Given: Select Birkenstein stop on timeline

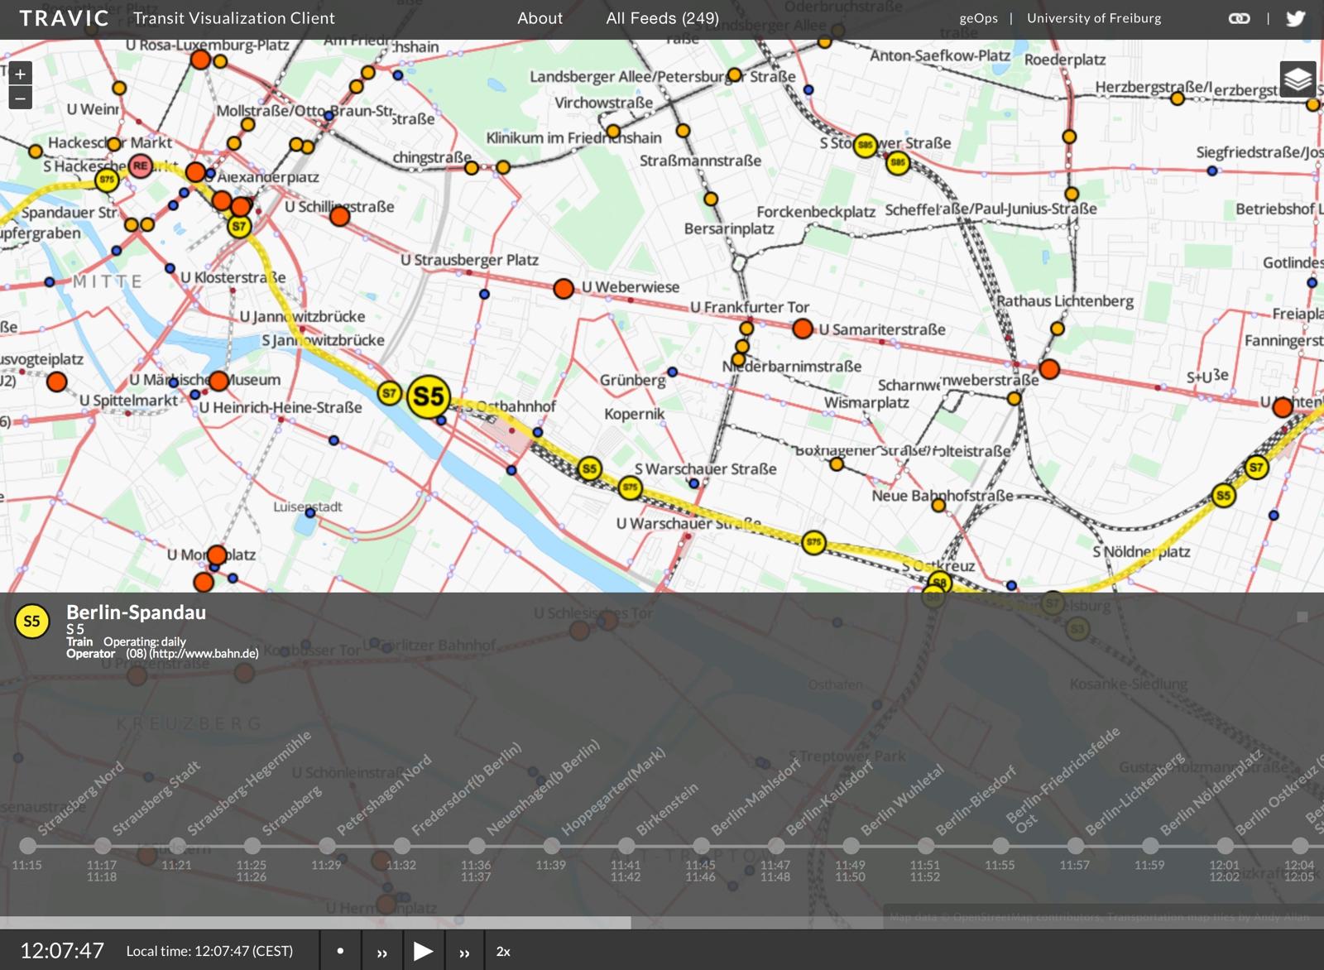Looking at the screenshot, I should click(x=626, y=845).
